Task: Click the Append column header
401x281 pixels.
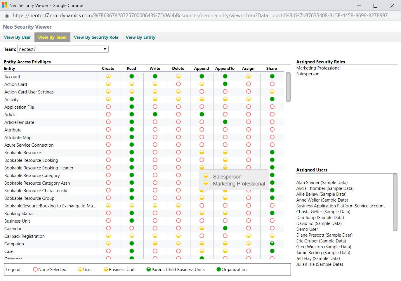Action: 202,68
